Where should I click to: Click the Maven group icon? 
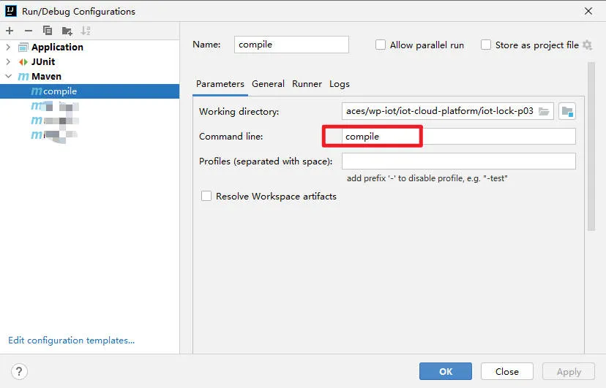click(x=23, y=77)
